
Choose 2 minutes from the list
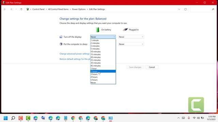tap(103, 43)
